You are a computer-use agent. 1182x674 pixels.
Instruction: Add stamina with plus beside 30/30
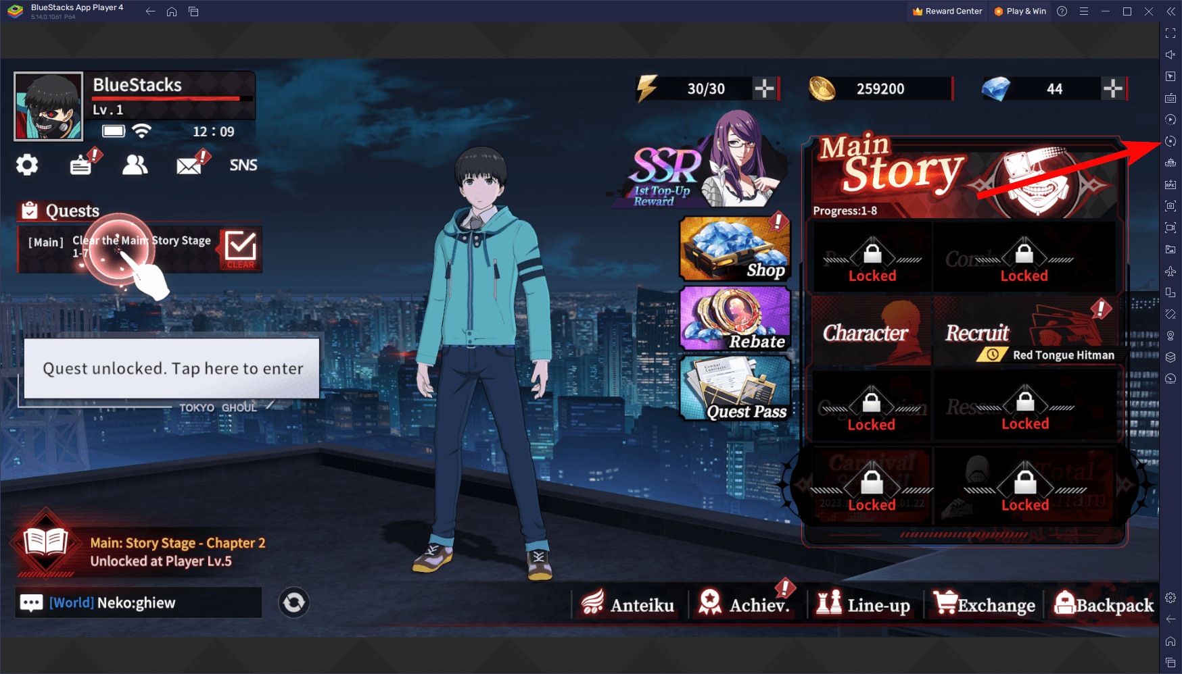[x=765, y=88]
